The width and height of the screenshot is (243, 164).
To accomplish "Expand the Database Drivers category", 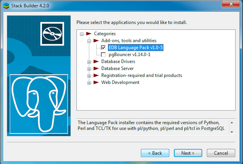I will click(89, 62).
